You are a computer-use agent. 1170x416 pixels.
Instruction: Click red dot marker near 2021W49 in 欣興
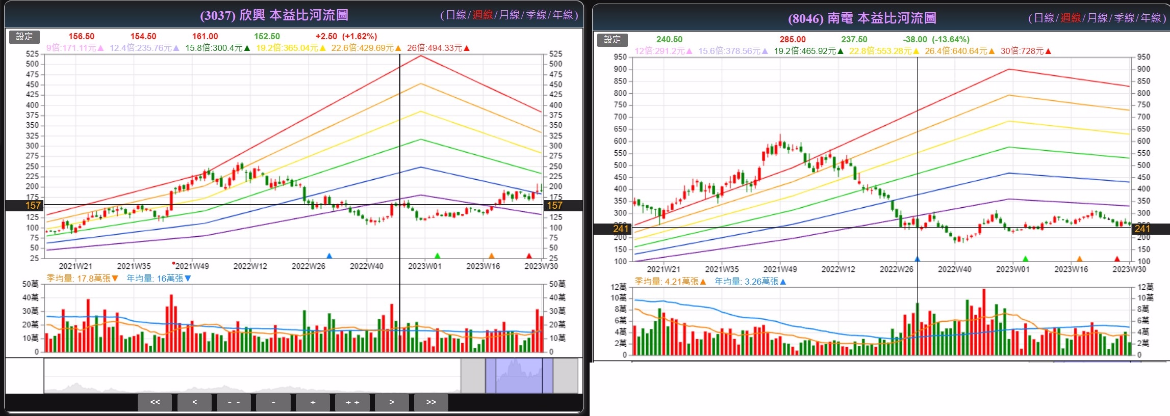pyautogui.click(x=173, y=263)
